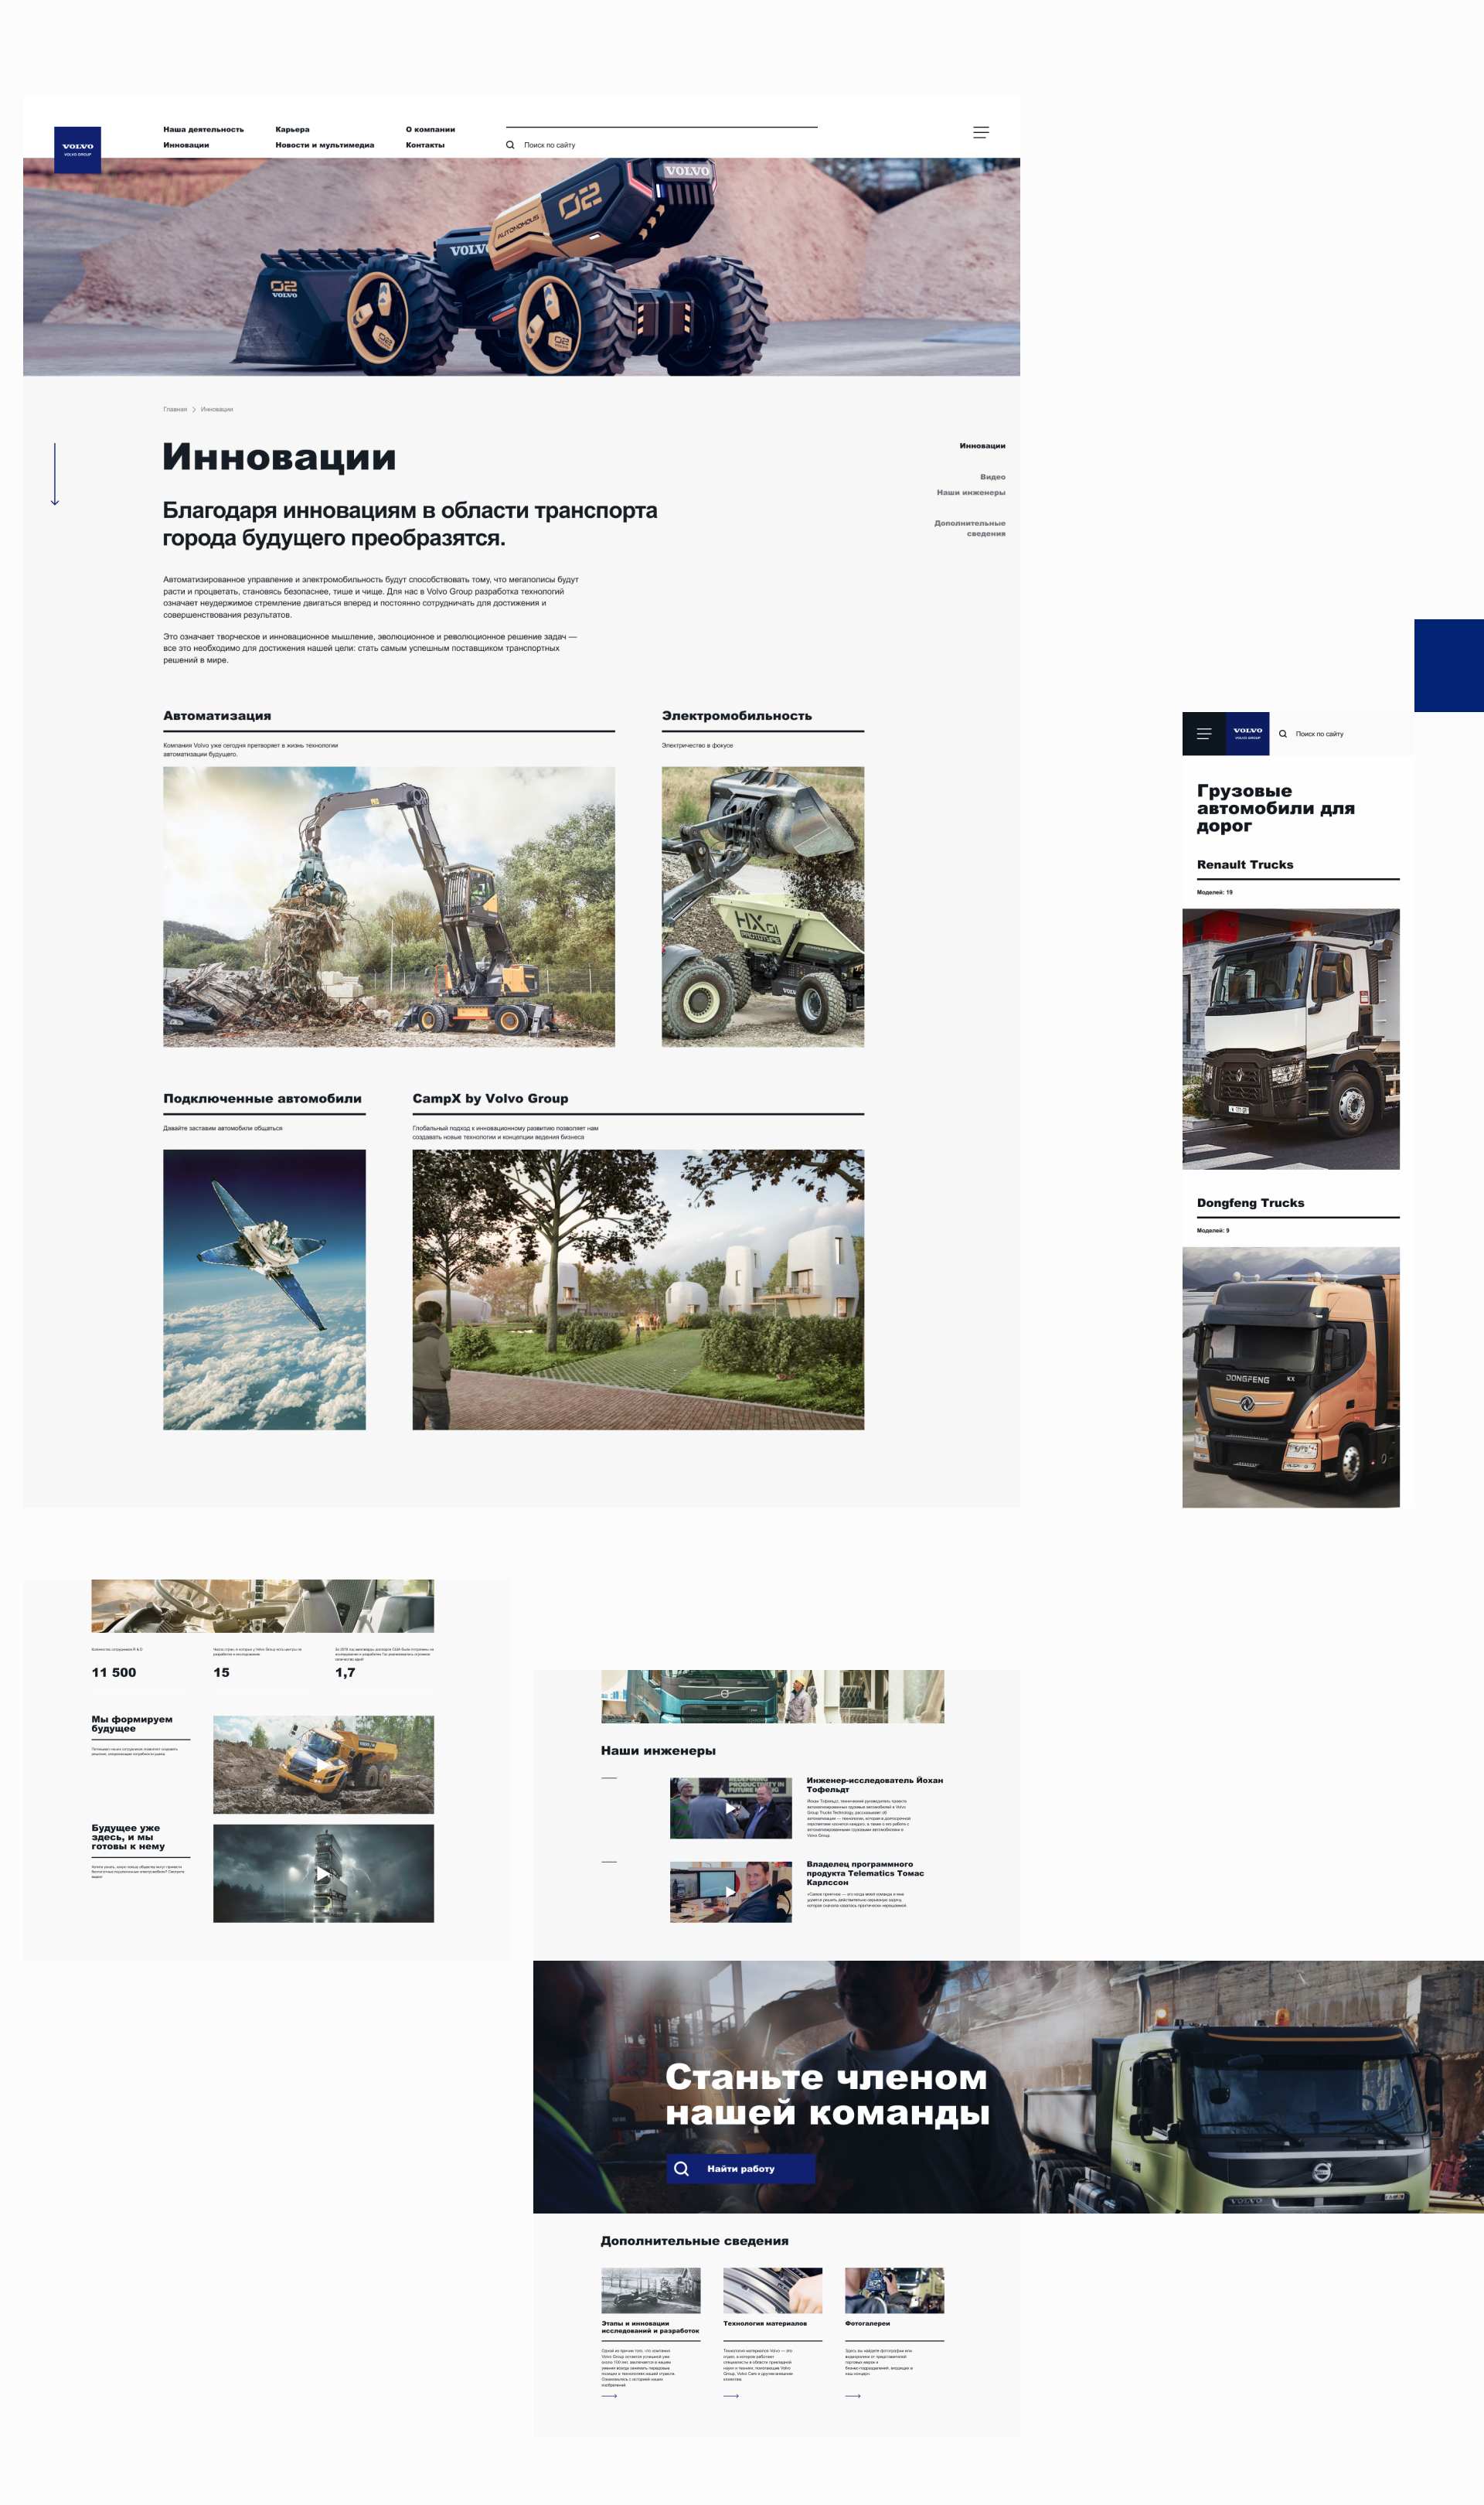
Task: Follow the arrow under Технология материалов card
Action: [731, 2395]
